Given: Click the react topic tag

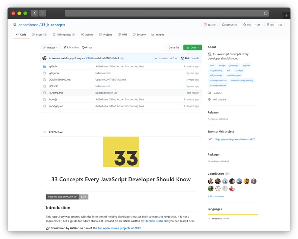Looking at the screenshot, I should click(212, 66).
